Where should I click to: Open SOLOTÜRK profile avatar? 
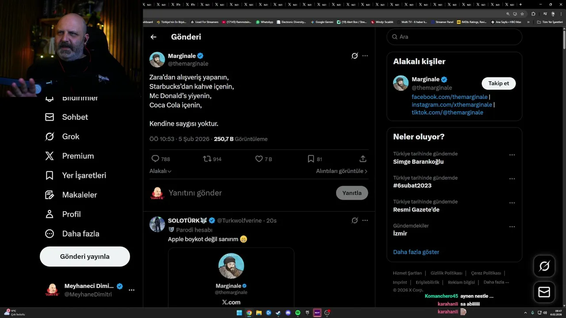[157, 224]
